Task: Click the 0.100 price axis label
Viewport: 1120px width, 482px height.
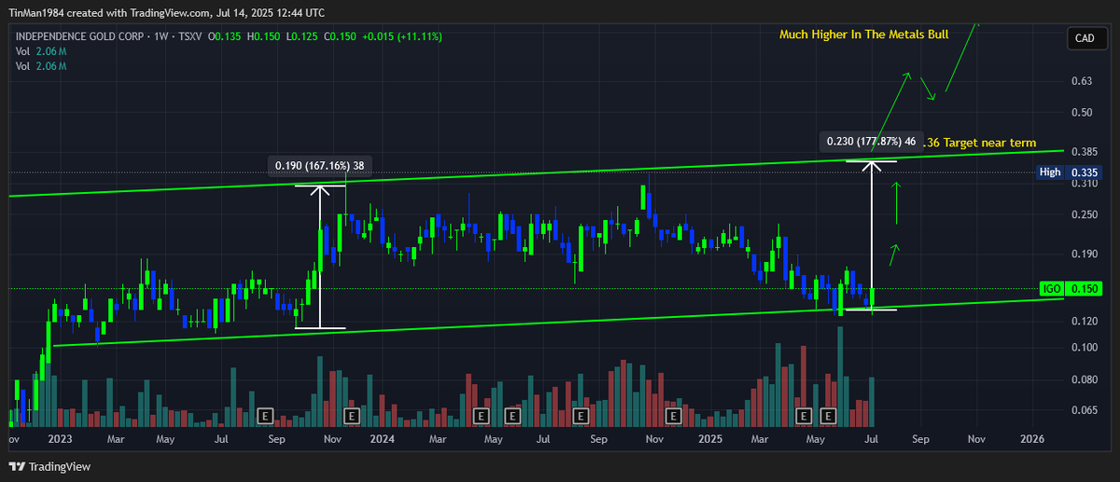Action: pyautogui.click(x=1085, y=348)
